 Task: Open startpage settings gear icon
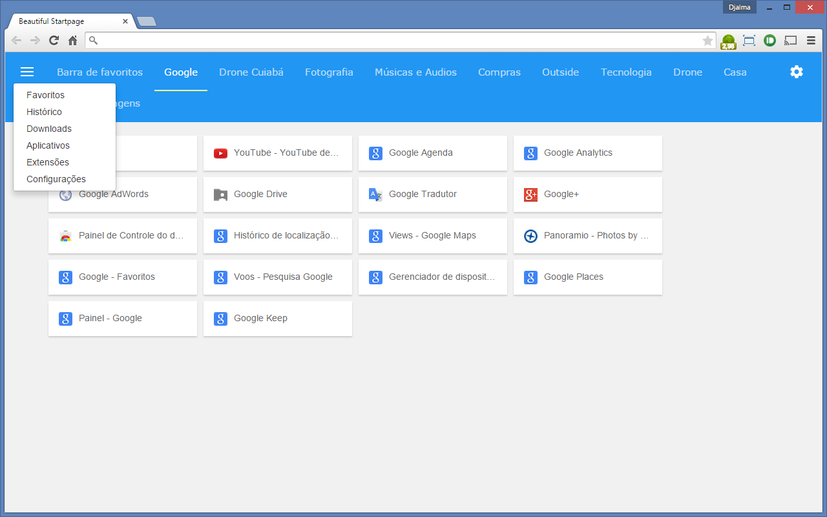pyautogui.click(x=797, y=72)
